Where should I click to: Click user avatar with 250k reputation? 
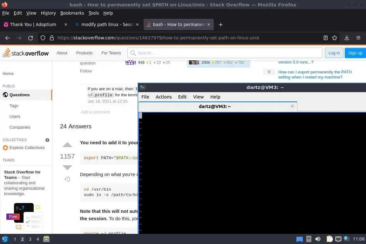pyautogui.click(x=194, y=63)
